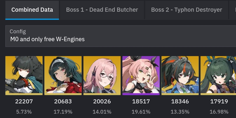Select the black-haired swordswoman portrait scoring 22207

(24, 76)
